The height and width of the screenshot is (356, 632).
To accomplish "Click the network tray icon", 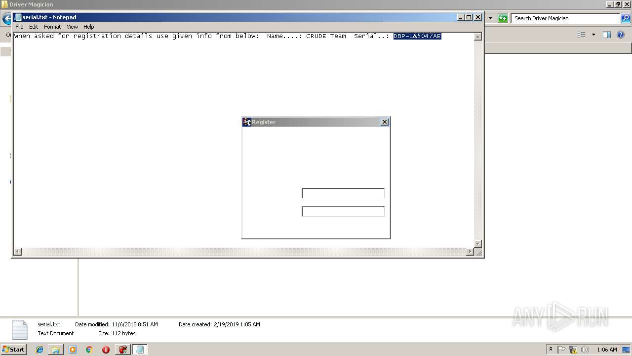I will tap(573, 350).
